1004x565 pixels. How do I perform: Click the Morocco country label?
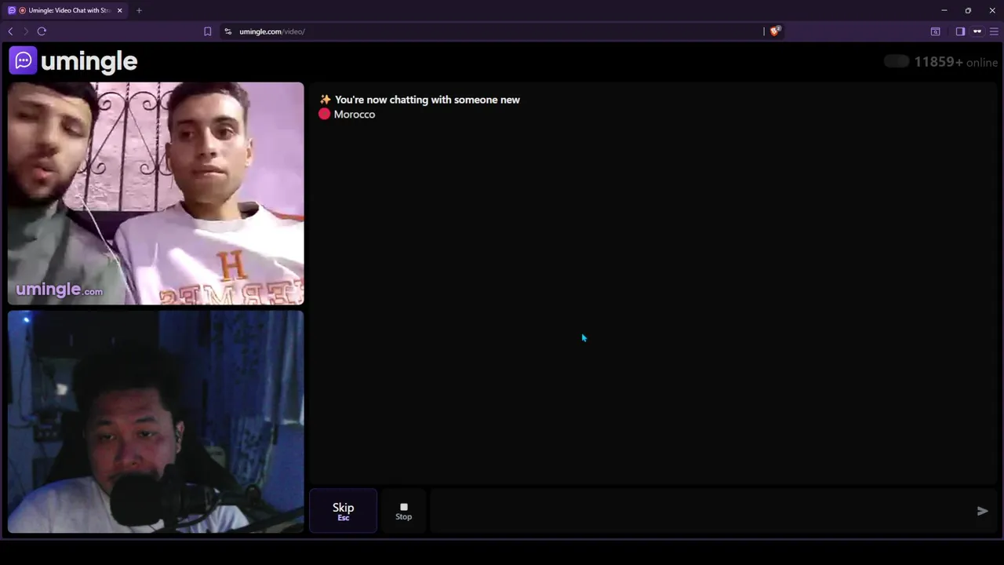[355, 115]
